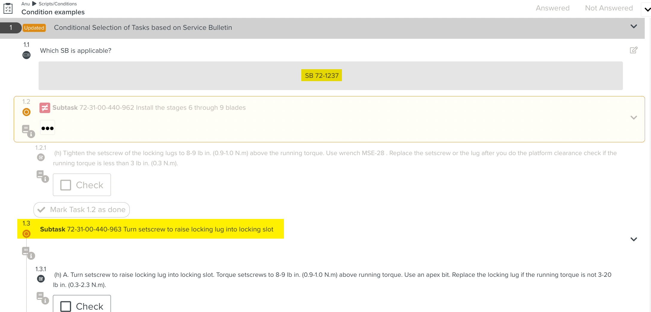Image resolution: width=651 pixels, height=312 pixels.
Task: Collapse task 1 Conditional Selection section
Action: [634, 27]
